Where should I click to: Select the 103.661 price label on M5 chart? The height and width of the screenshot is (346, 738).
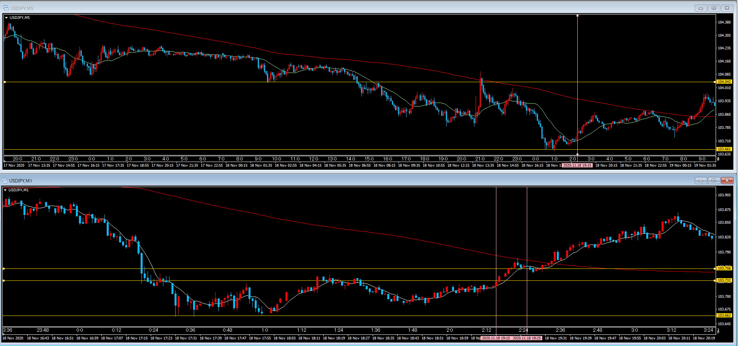tap(724, 149)
